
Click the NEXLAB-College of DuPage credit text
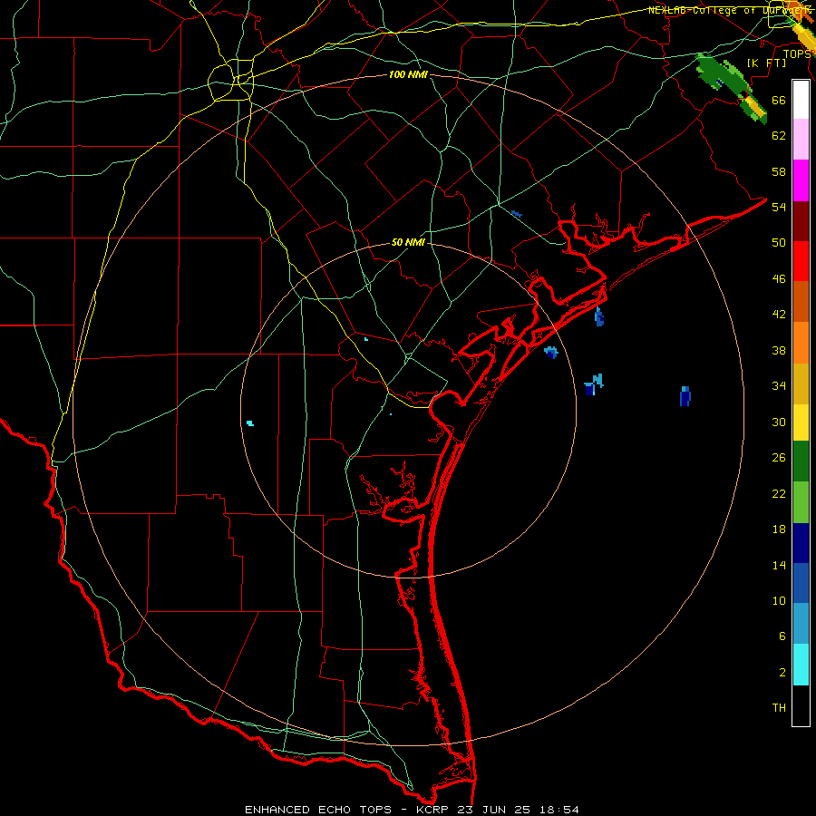click(730, 10)
